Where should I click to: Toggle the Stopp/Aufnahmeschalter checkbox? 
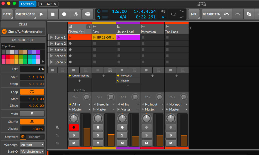[x=4, y=32]
